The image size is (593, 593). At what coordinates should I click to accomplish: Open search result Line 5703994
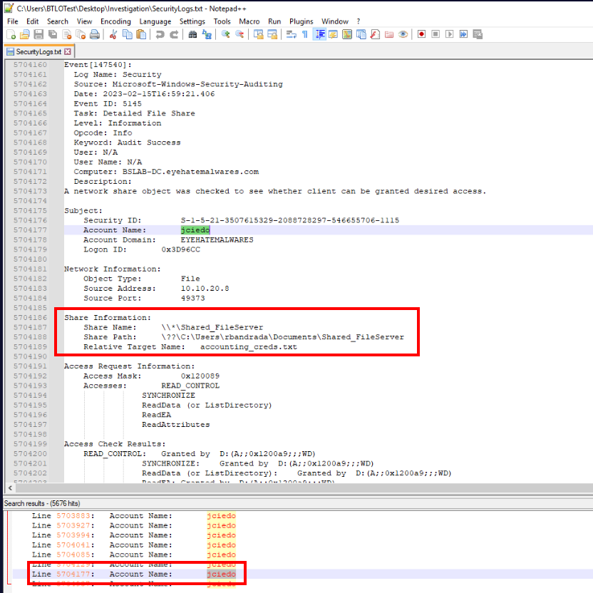(x=133, y=535)
